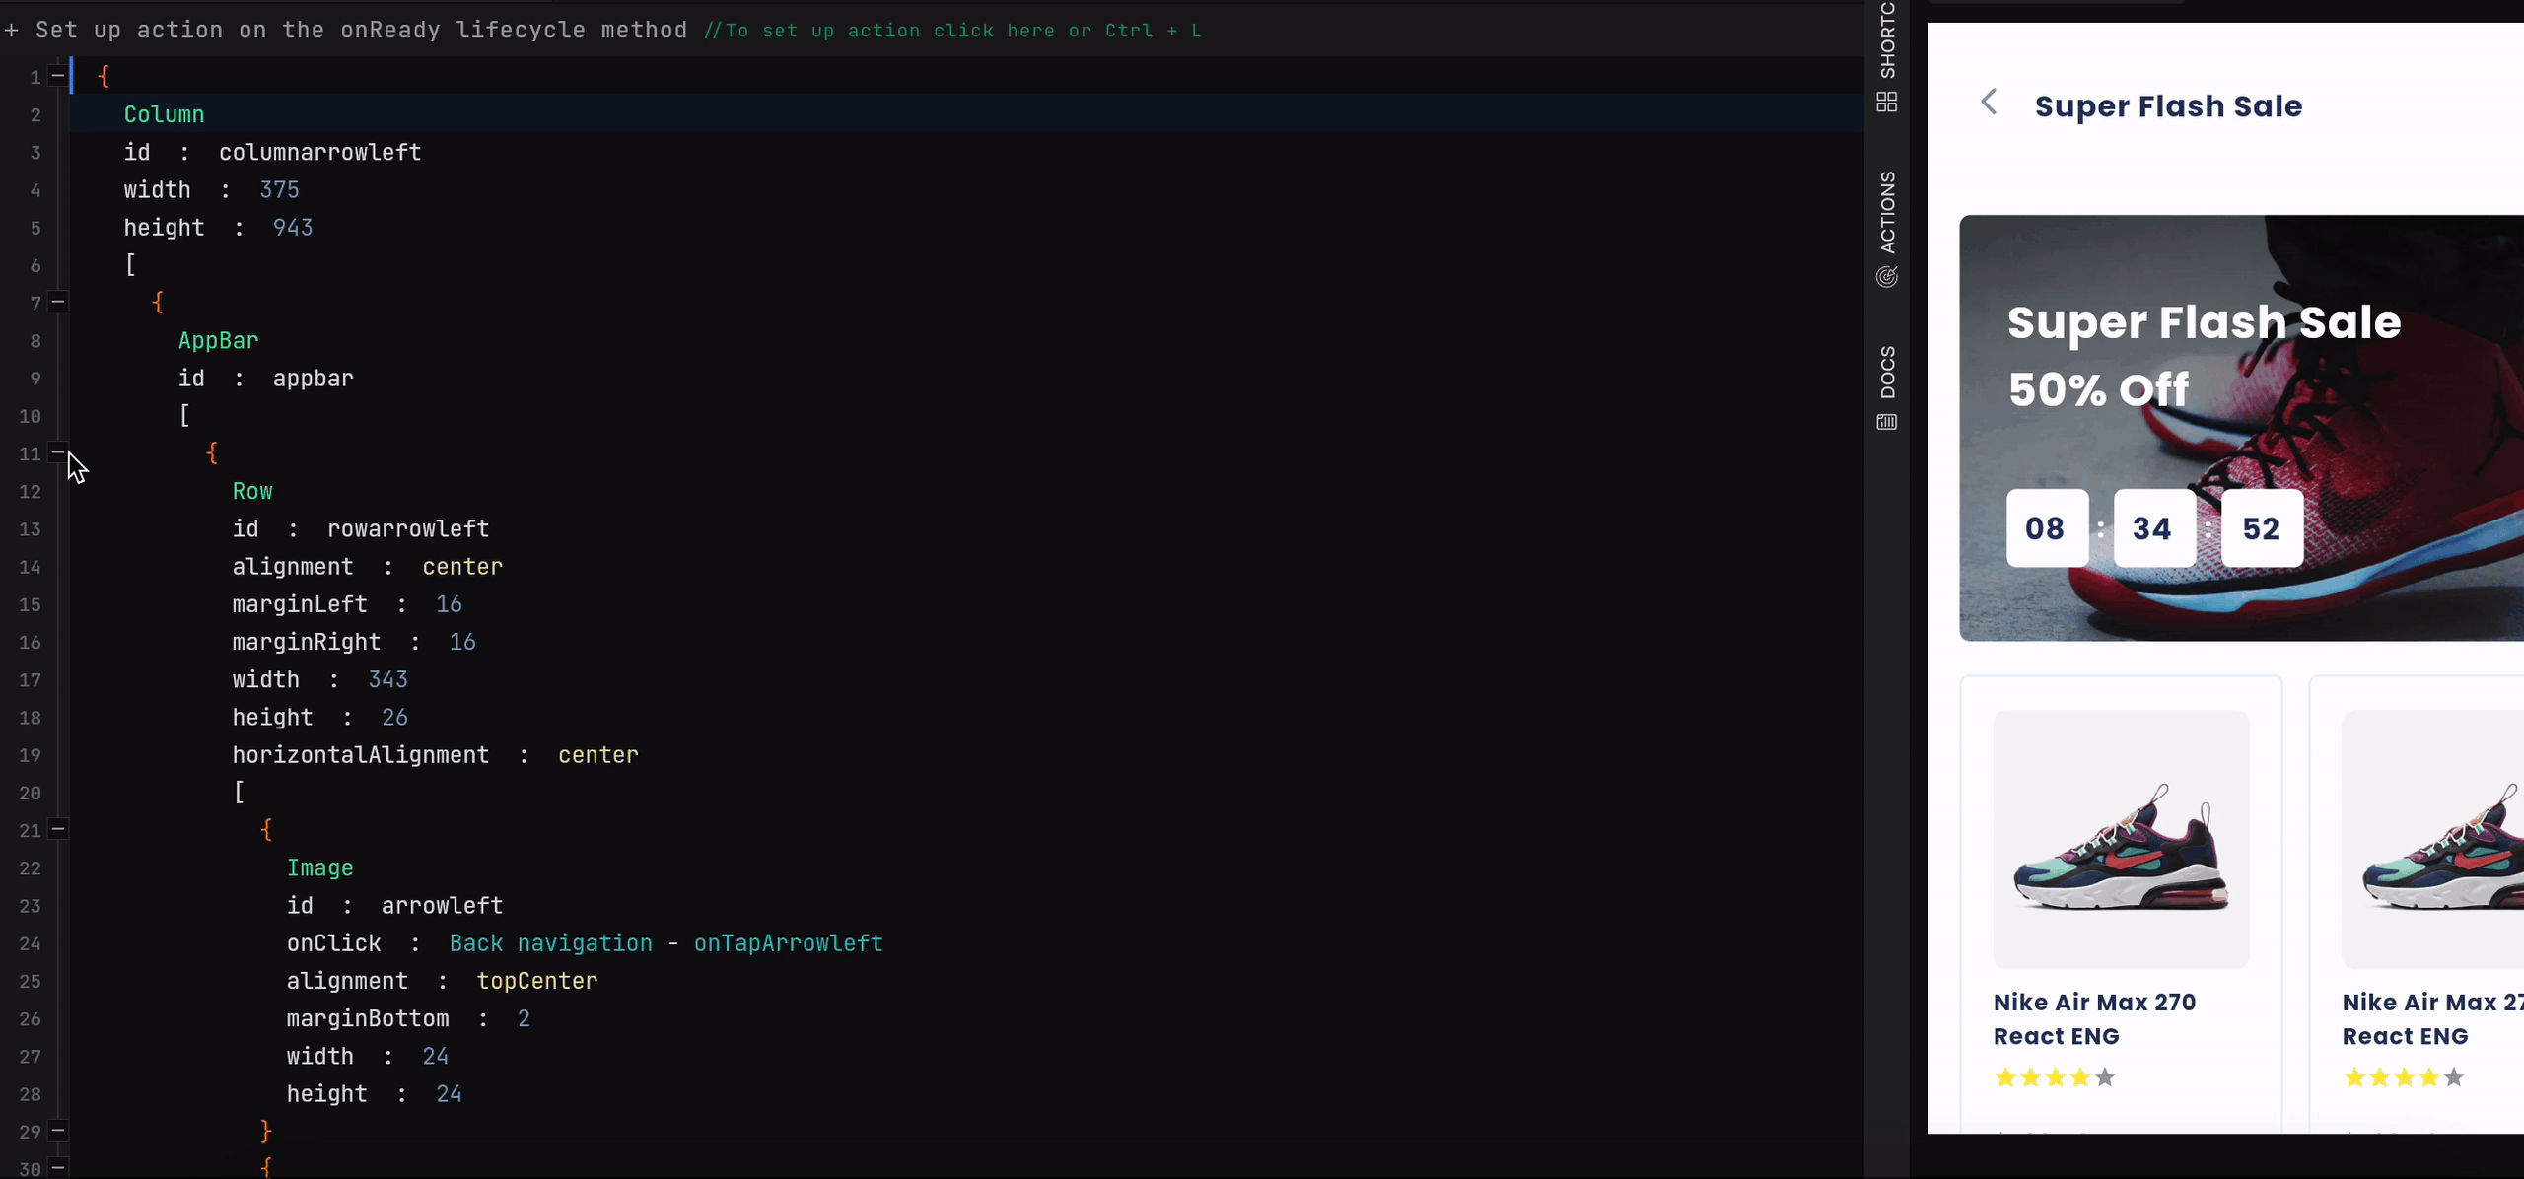Click the star rating of first product card
The width and height of the screenshot is (2524, 1179).
click(x=2055, y=1077)
